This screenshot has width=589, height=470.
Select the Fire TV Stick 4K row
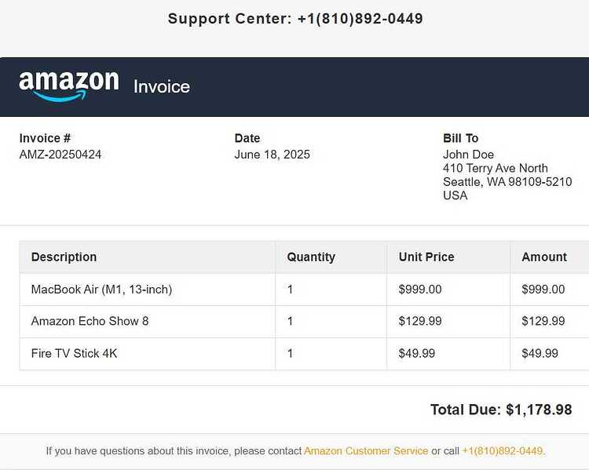304,354
